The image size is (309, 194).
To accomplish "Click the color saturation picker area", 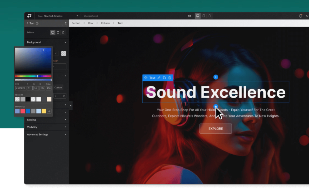I will (x=33, y=61).
